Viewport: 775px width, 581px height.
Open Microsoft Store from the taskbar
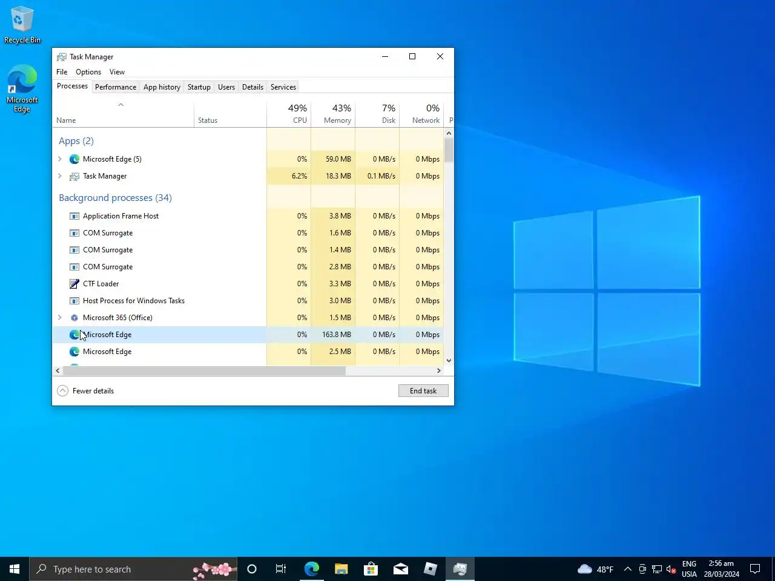[x=371, y=569]
